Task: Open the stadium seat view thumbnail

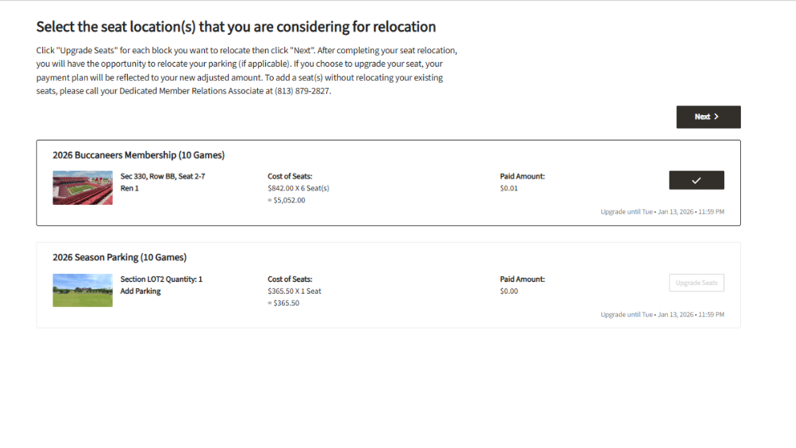Action: (x=83, y=187)
